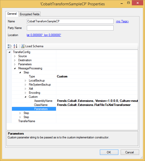This screenshot has height=161, width=145.
Task: Select the MessageProcessing label
Action: (x=30, y=68)
